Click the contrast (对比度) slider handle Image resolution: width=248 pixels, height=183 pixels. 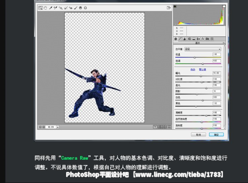pos(202,82)
